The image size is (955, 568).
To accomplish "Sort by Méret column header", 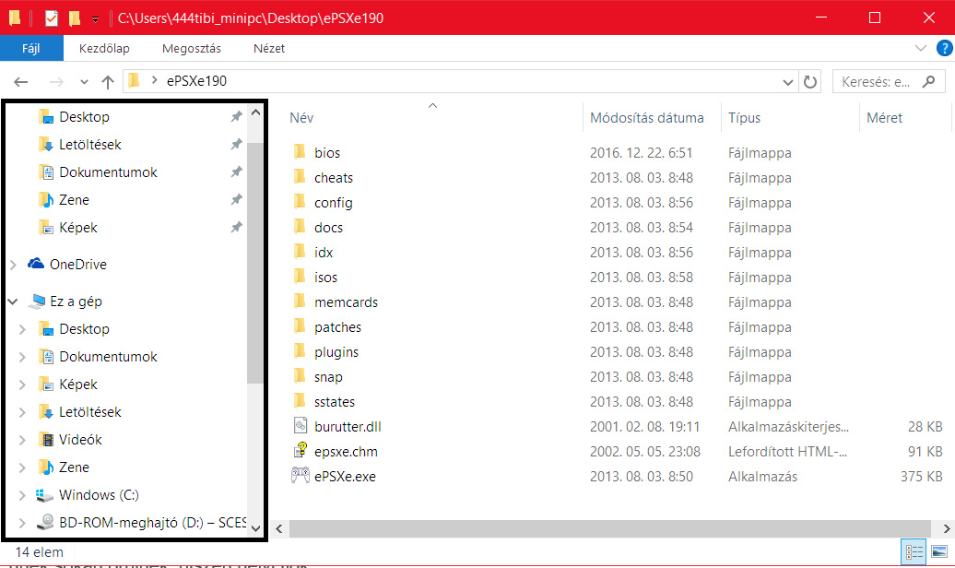I will (884, 118).
